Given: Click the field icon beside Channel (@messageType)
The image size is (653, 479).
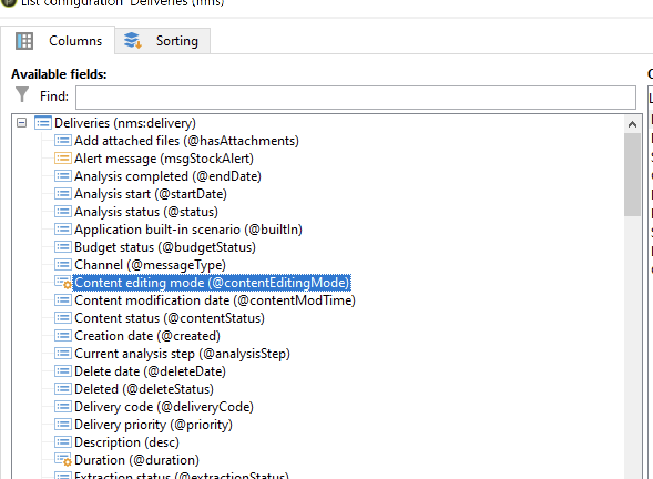Looking at the screenshot, I should click(63, 265).
